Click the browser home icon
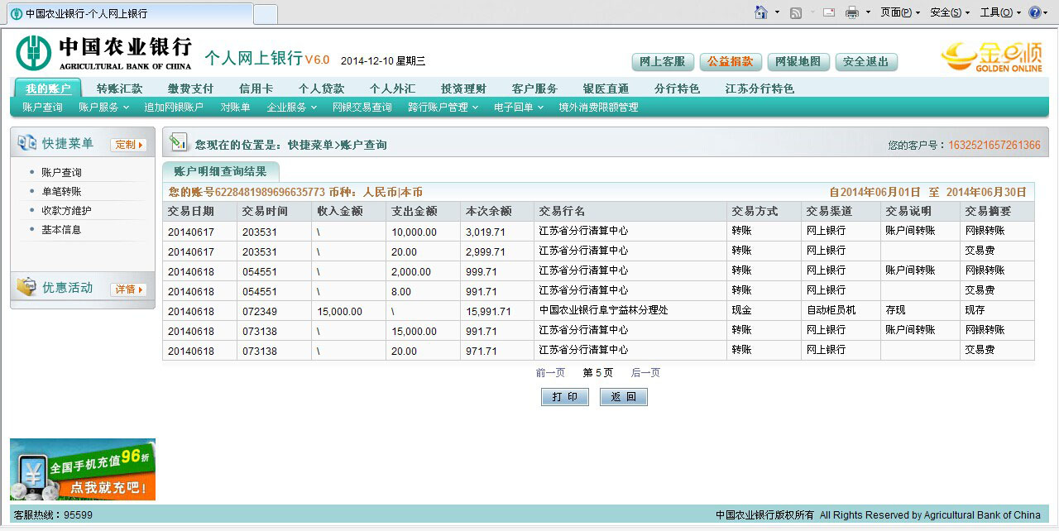Viewport: 1059px width, 531px height. (761, 12)
